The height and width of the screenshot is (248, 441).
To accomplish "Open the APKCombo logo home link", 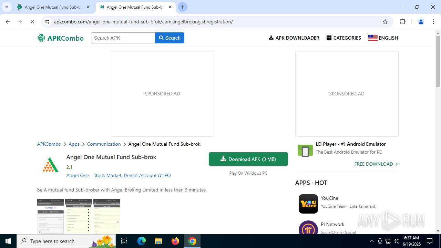I will click(x=61, y=38).
